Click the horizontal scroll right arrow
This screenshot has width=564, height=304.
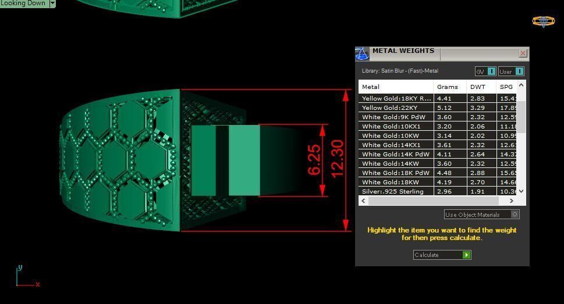point(512,201)
